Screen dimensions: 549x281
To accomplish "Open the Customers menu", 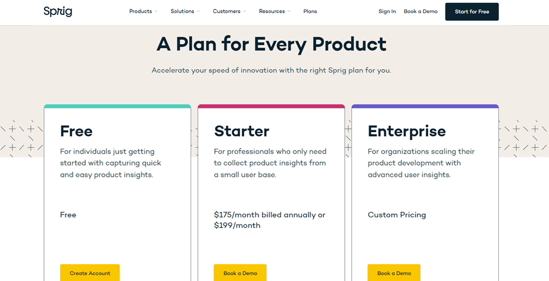I will [x=226, y=11].
